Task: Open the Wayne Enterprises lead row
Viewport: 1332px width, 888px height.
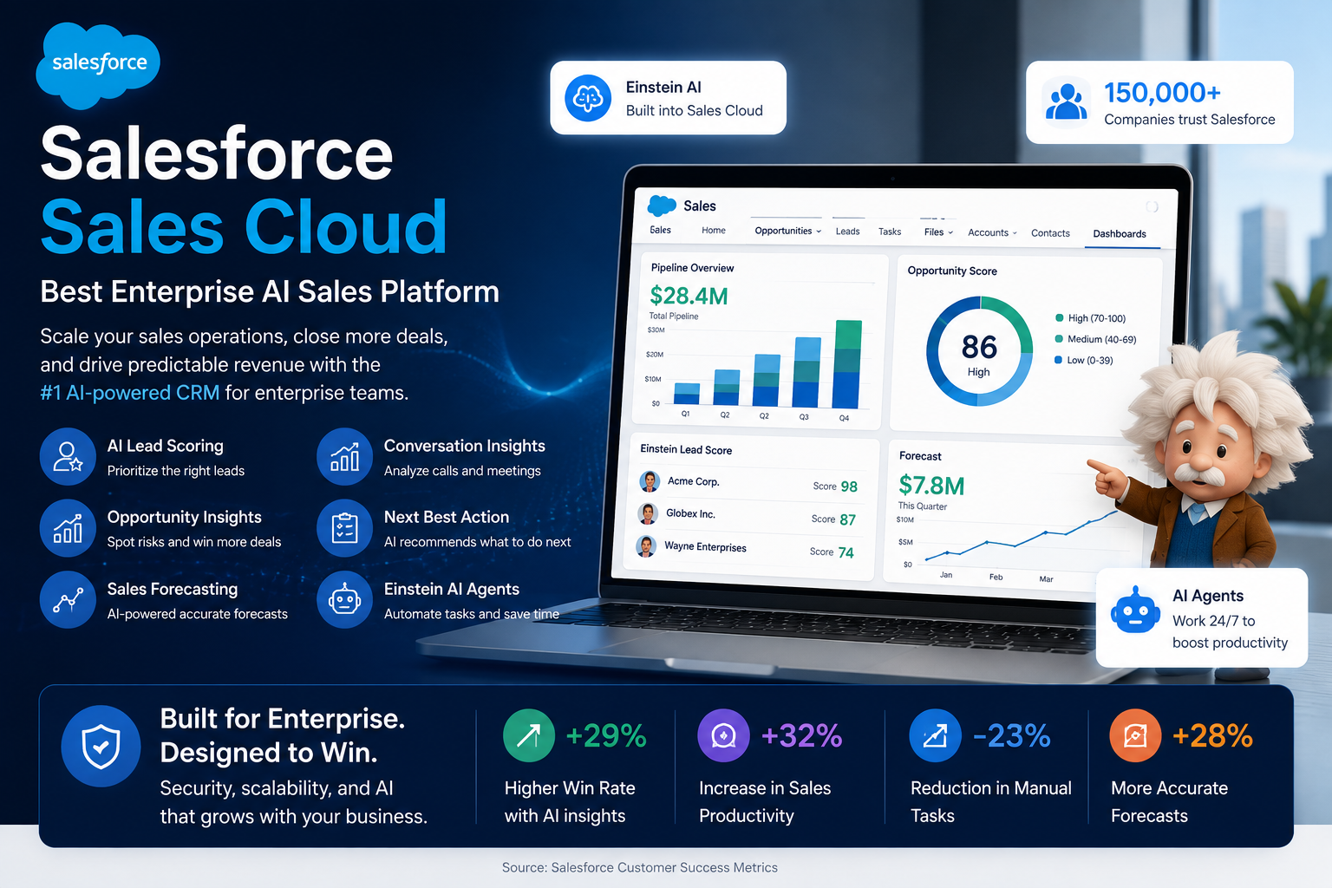Action: (x=746, y=549)
